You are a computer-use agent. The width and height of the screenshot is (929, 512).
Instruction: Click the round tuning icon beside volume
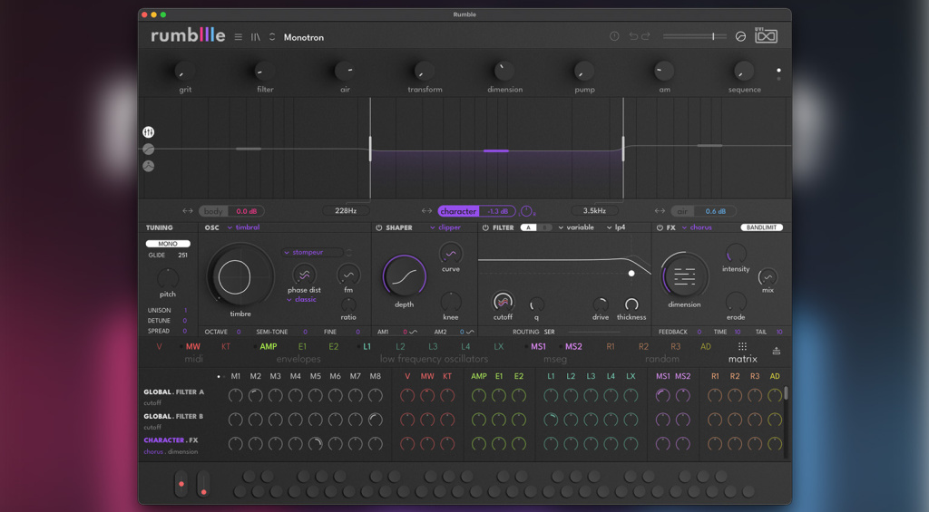tap(740, 36)
